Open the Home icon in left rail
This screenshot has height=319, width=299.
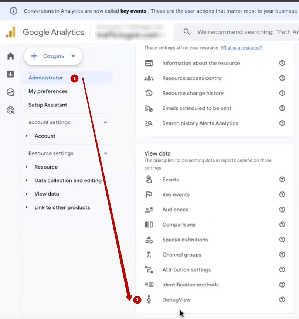[10, 56]
